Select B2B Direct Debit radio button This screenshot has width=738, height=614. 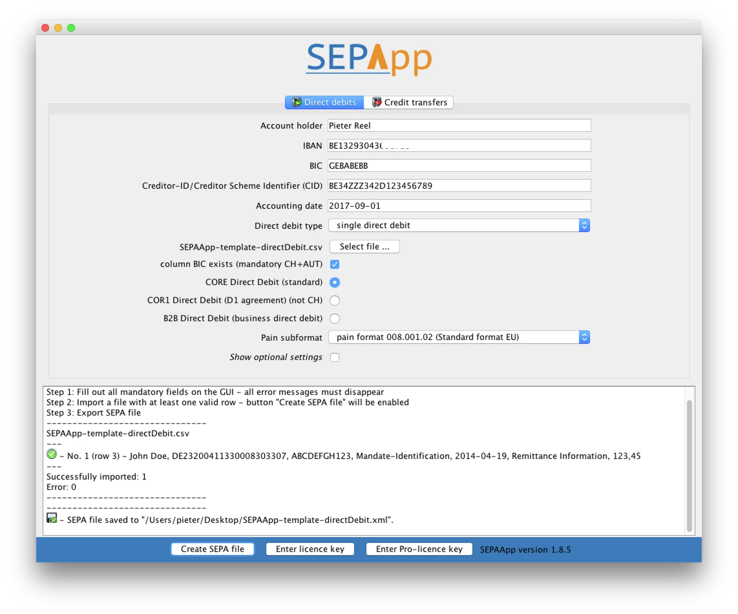click(335, 319)
